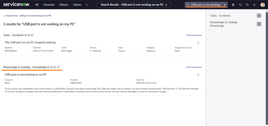Open the three-dot more menu
Image resolution: width=268 pixels, height=126 pixels.
pyautogui.click(x=87, y=5)
